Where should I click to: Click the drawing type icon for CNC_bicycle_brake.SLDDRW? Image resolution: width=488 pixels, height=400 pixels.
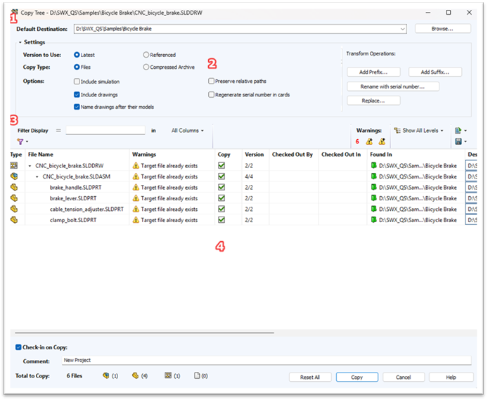pos(13,166)
